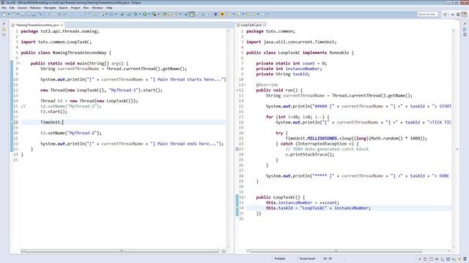Click the Open Perspective icon

click(445, 14)
